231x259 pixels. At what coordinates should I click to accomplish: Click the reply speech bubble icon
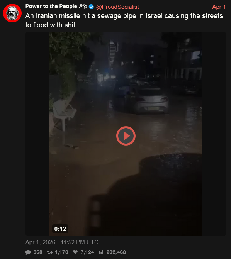pyautogui.click(x=28, y=252)
